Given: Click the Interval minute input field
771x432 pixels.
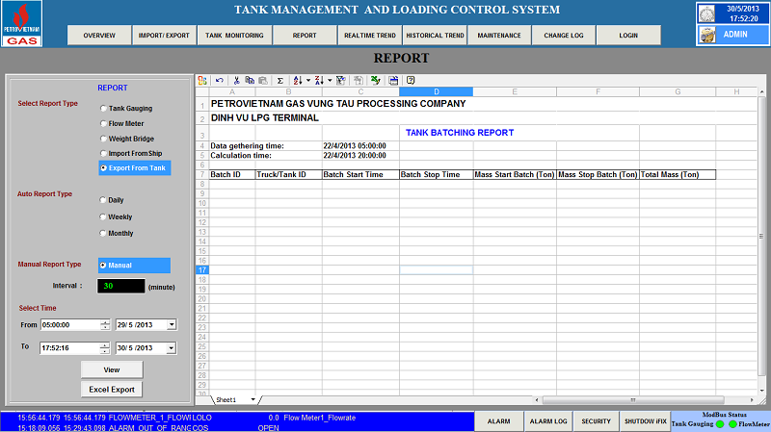Looking at the screenshot, I should [121, 286].
